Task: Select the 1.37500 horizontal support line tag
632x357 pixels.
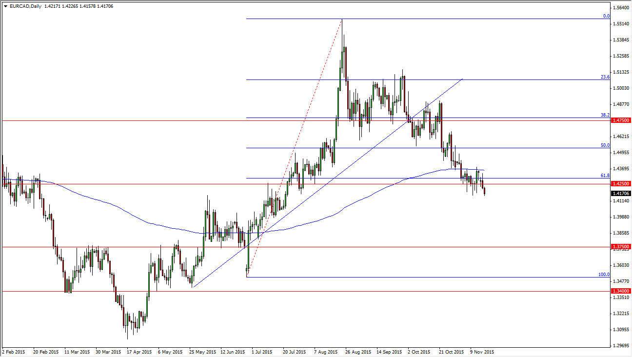Action: point(622,247)
